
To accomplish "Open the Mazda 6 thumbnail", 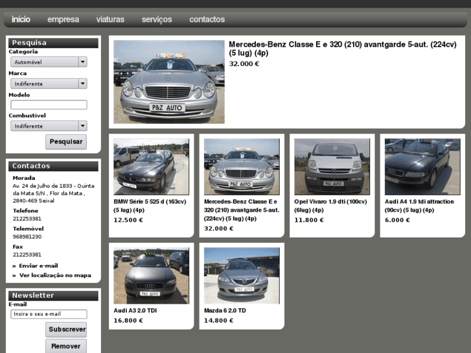I will point(242,276).
